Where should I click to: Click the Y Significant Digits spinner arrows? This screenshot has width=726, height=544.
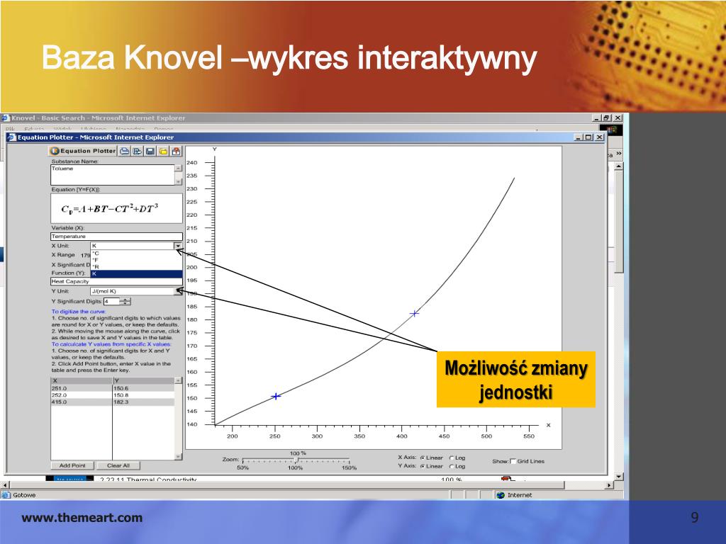pyautogui.click(x=125, y=302)
